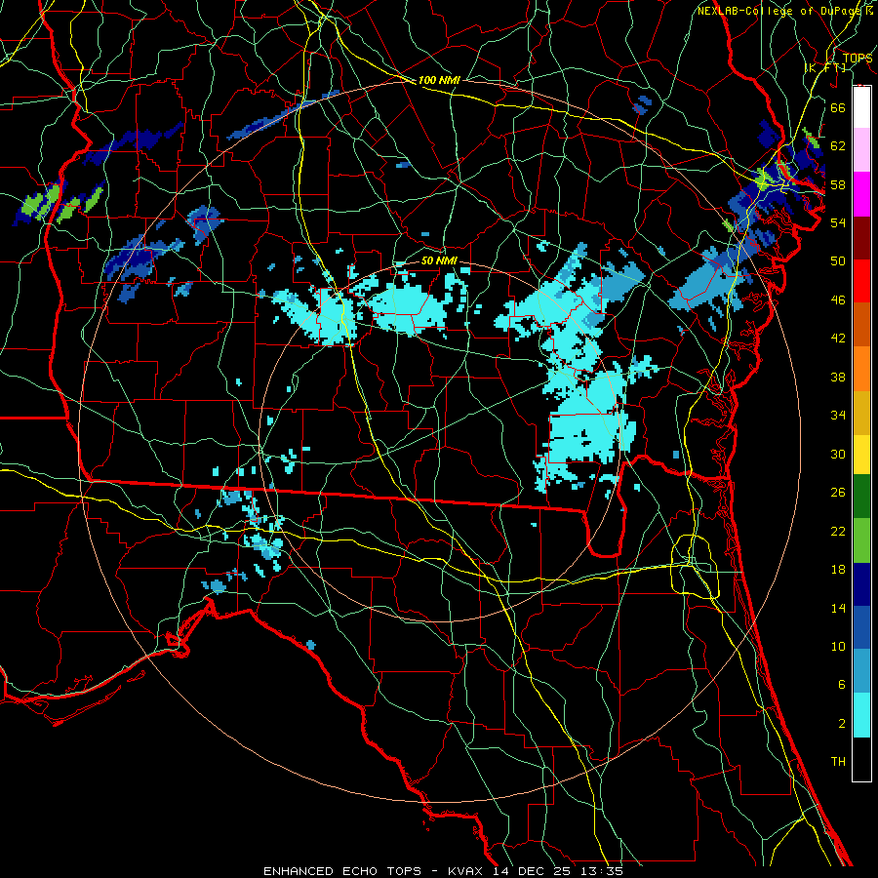The width and height of the screenshot is (878, 878).
Task: Click the 66 legend value
Action: pos(838,107)
